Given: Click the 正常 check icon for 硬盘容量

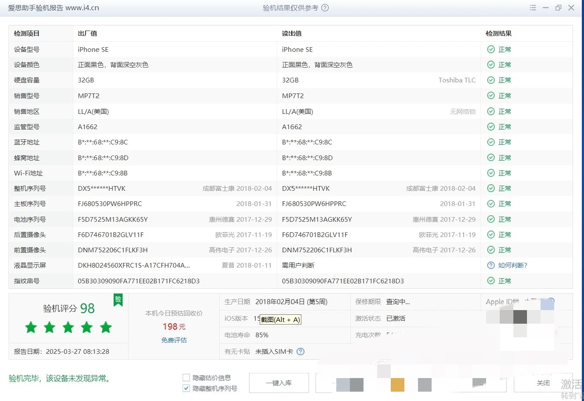Looking at the screenshot, I should [x=491, y=80].
